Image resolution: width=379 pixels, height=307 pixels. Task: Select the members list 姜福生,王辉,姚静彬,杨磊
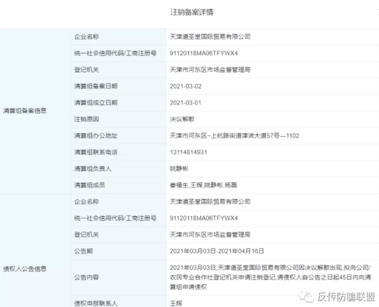pos(203,185)
